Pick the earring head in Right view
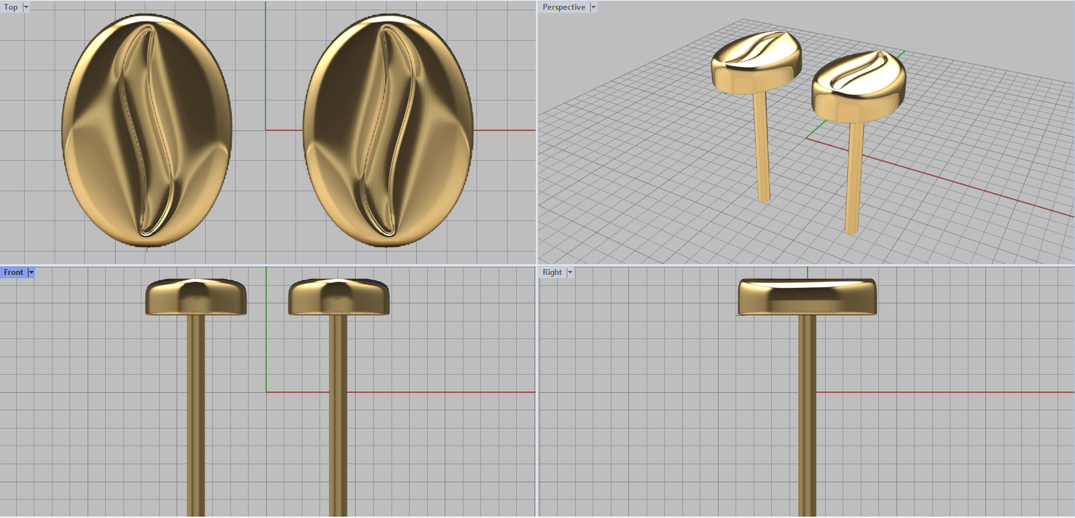The width and height of the screenshot is (1075, 518). pos(807,297)
